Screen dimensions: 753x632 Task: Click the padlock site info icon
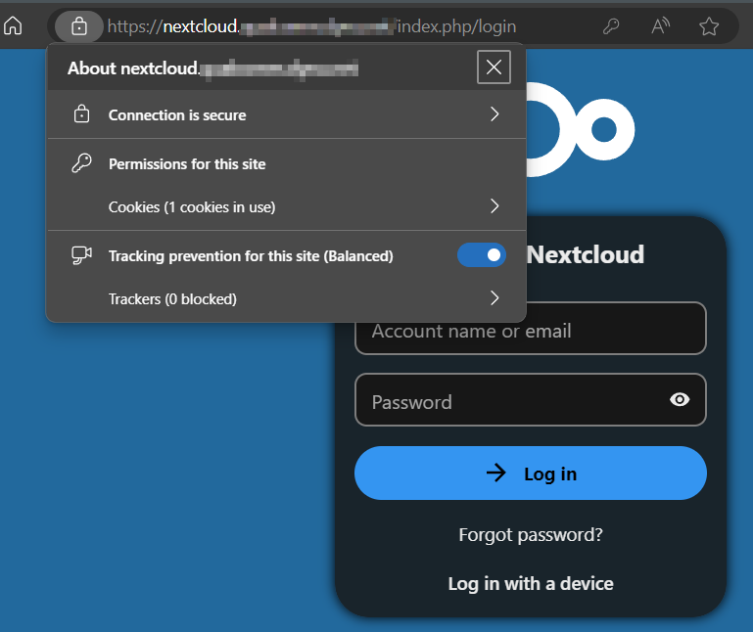[79, 25]
